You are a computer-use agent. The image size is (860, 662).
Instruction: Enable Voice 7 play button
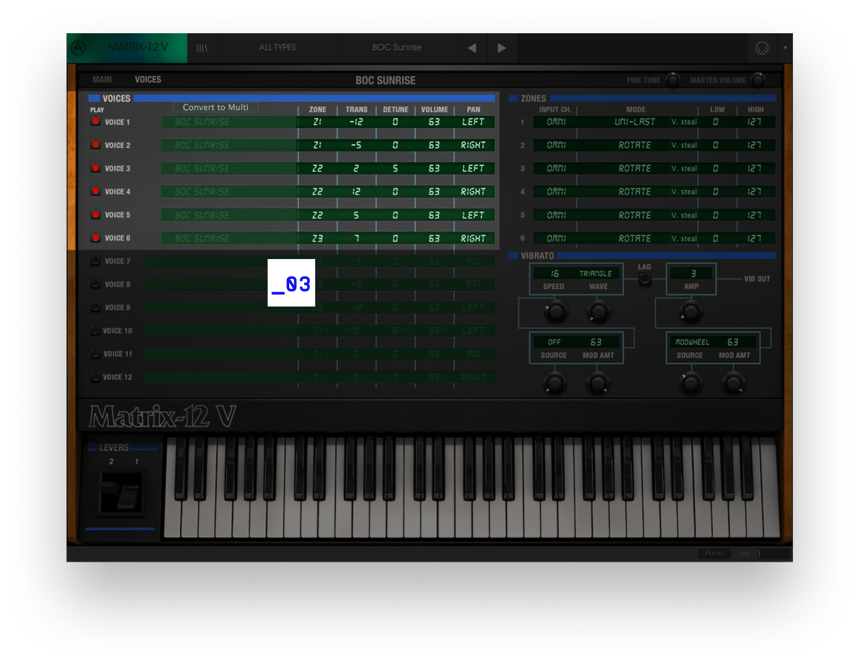96,261
